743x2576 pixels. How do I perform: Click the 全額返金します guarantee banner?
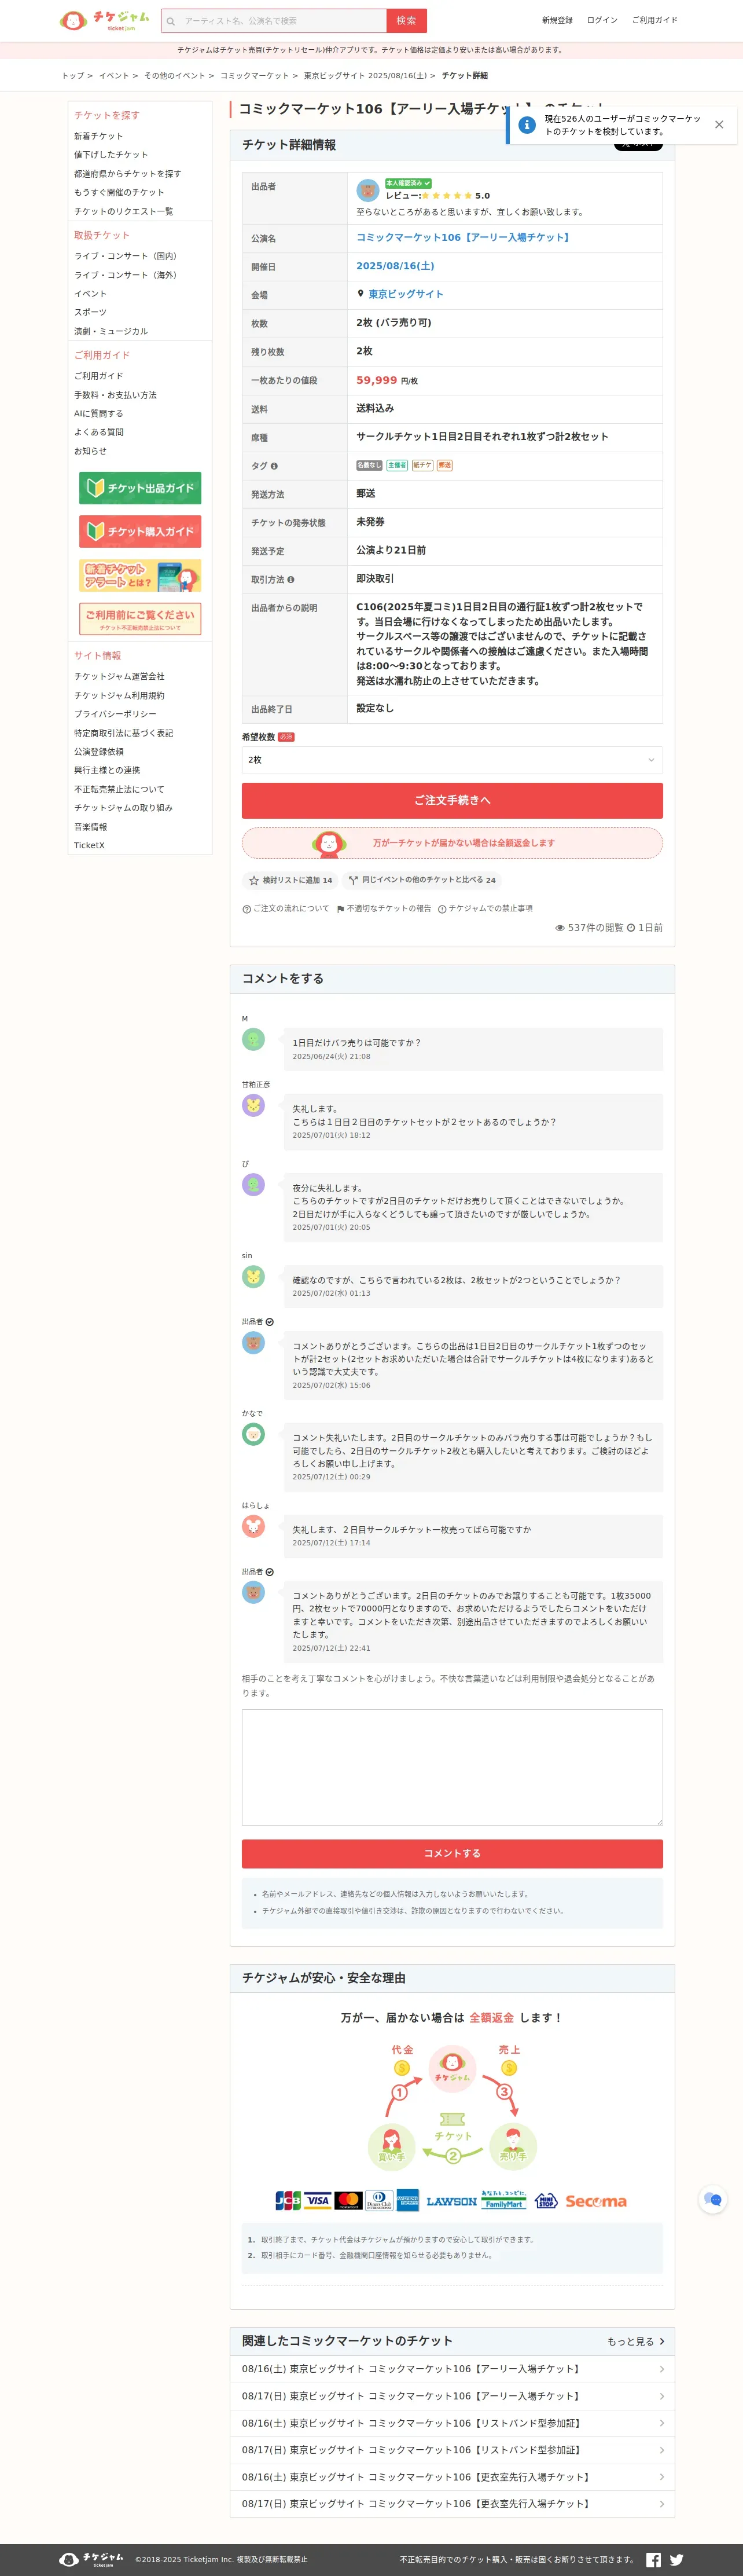[x=452, y=843]
